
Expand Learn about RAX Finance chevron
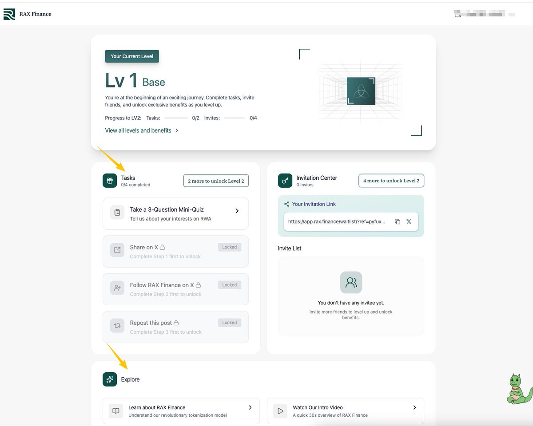[250, 407]
